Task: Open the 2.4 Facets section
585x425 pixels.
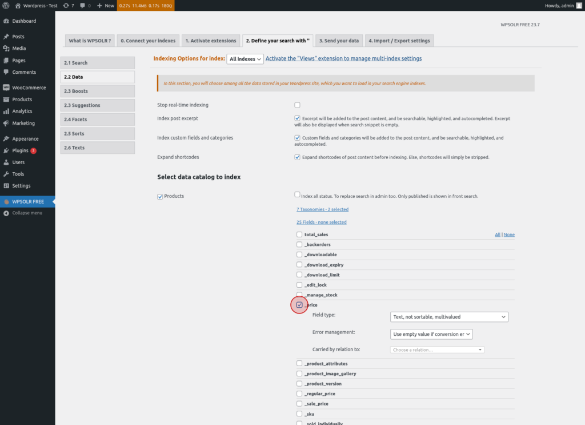Action: [x=98, y=120]
